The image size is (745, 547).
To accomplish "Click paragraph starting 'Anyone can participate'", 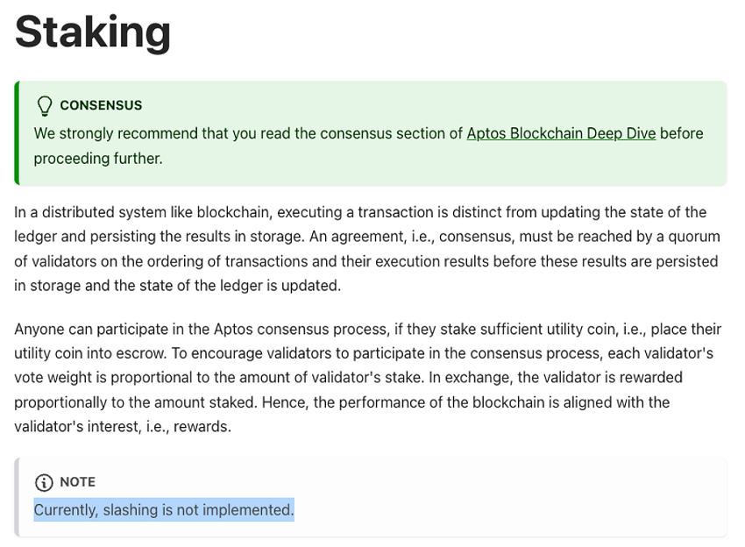I will (368, 378).
